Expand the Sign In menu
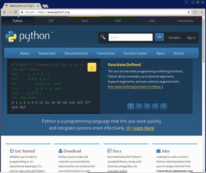The image size is (206, 173). (x=191, y=37)
